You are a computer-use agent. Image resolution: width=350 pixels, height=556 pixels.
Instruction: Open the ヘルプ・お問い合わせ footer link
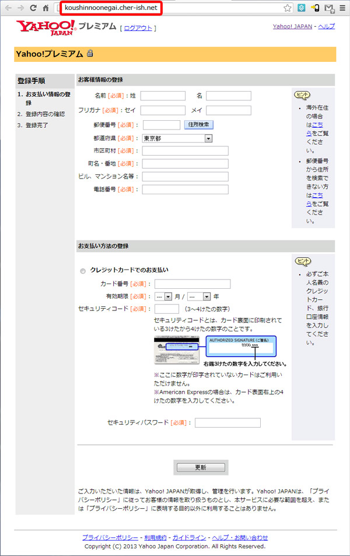[240, 537]
